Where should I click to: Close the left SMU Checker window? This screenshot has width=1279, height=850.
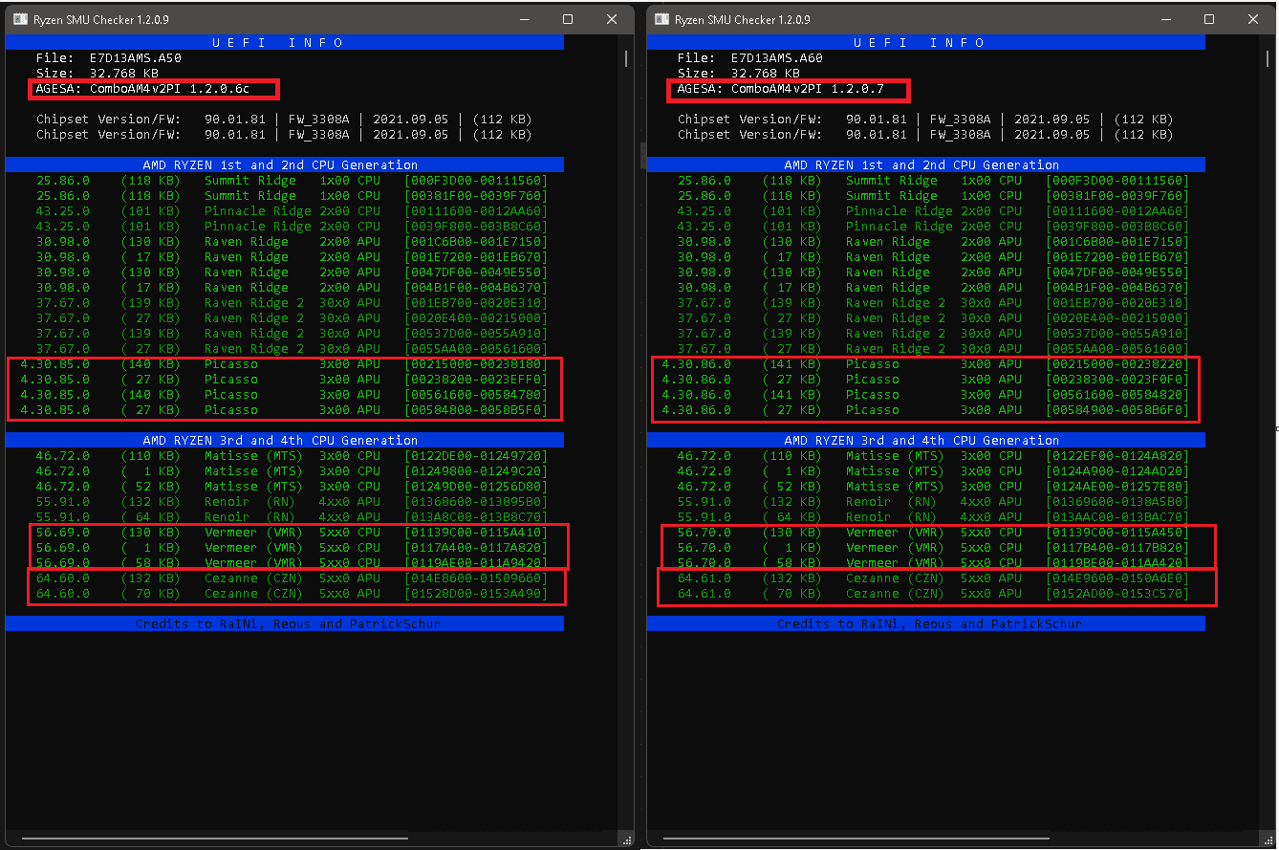click(x=612, y=19)
